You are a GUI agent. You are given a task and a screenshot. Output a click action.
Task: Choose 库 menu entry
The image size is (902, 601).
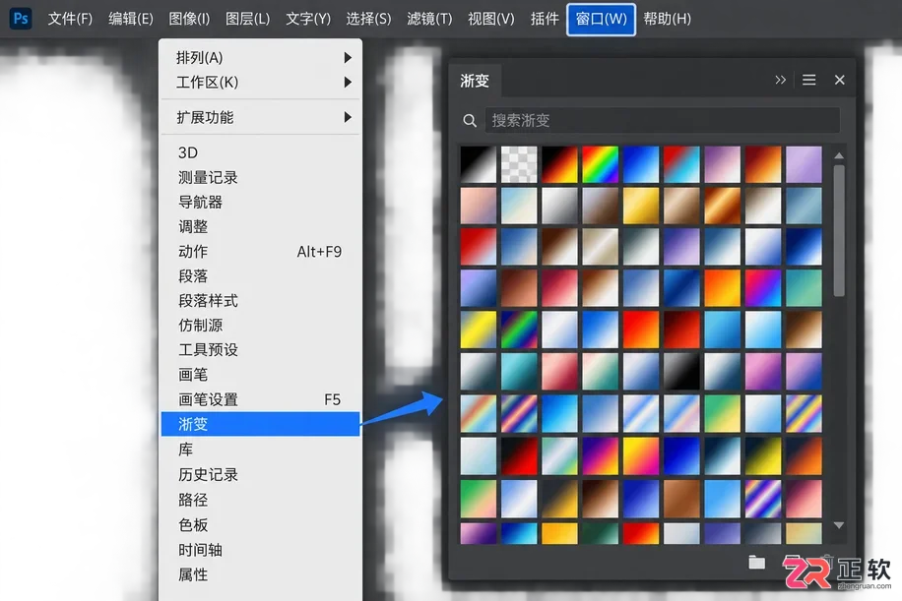pyautogui.click(x=261, y=450)
